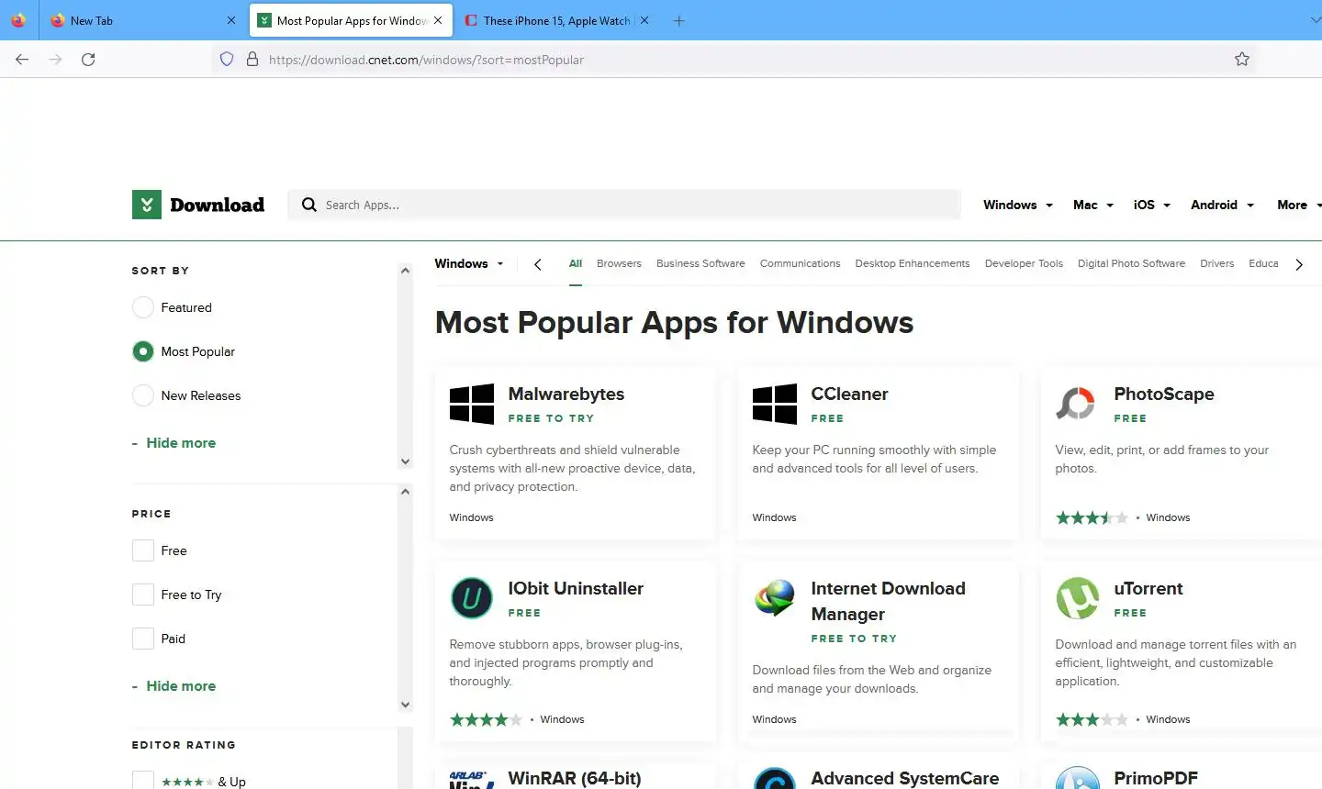
Task: Select the Drivers category tab
Action: 1216,263
